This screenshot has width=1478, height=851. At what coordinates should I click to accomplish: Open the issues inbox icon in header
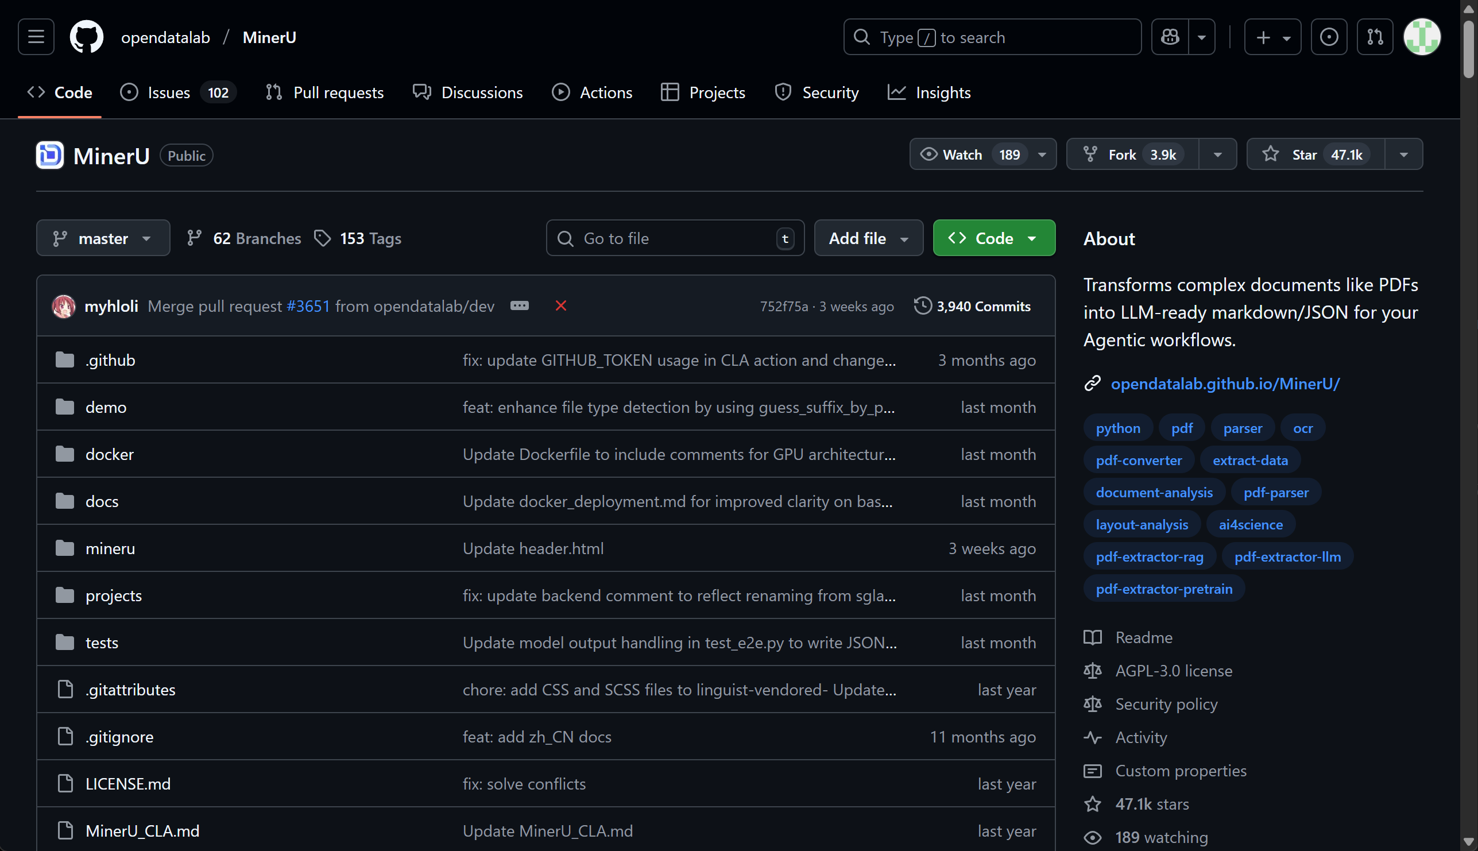click(1328, 37)
